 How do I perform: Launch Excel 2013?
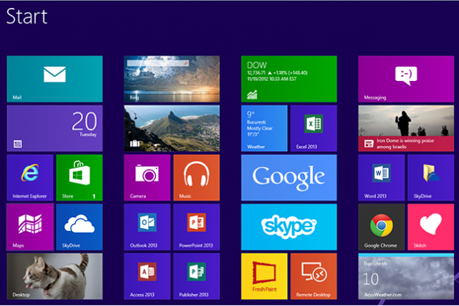click(313, 128)
